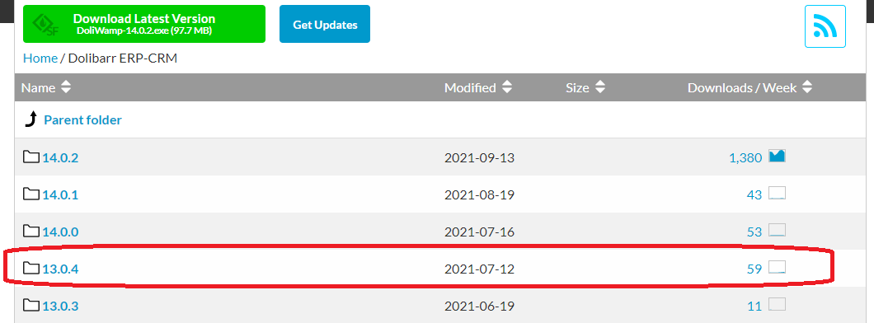Screen dimensions: 874x323
Task: Open the Parent folder link
Action: click(82, 119)
